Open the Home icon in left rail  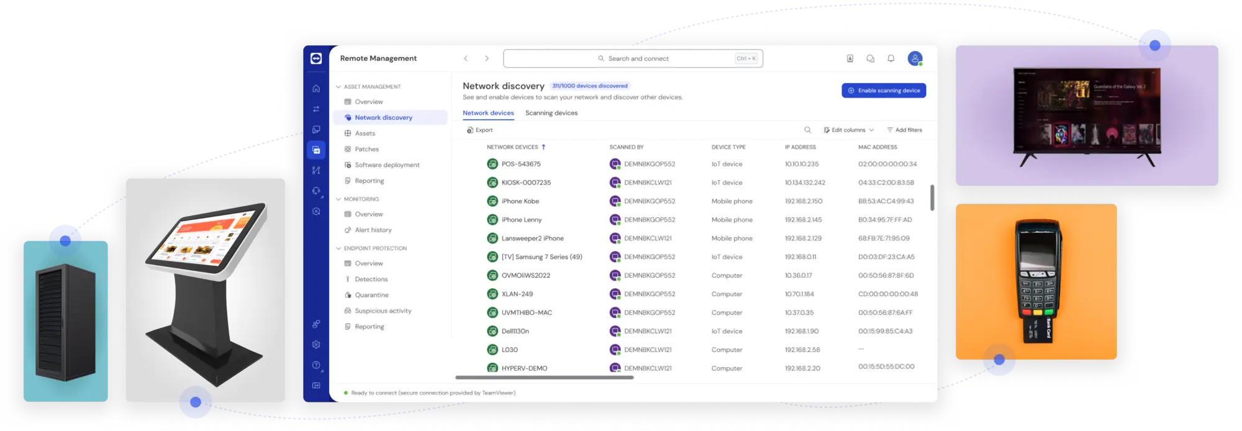316,89
